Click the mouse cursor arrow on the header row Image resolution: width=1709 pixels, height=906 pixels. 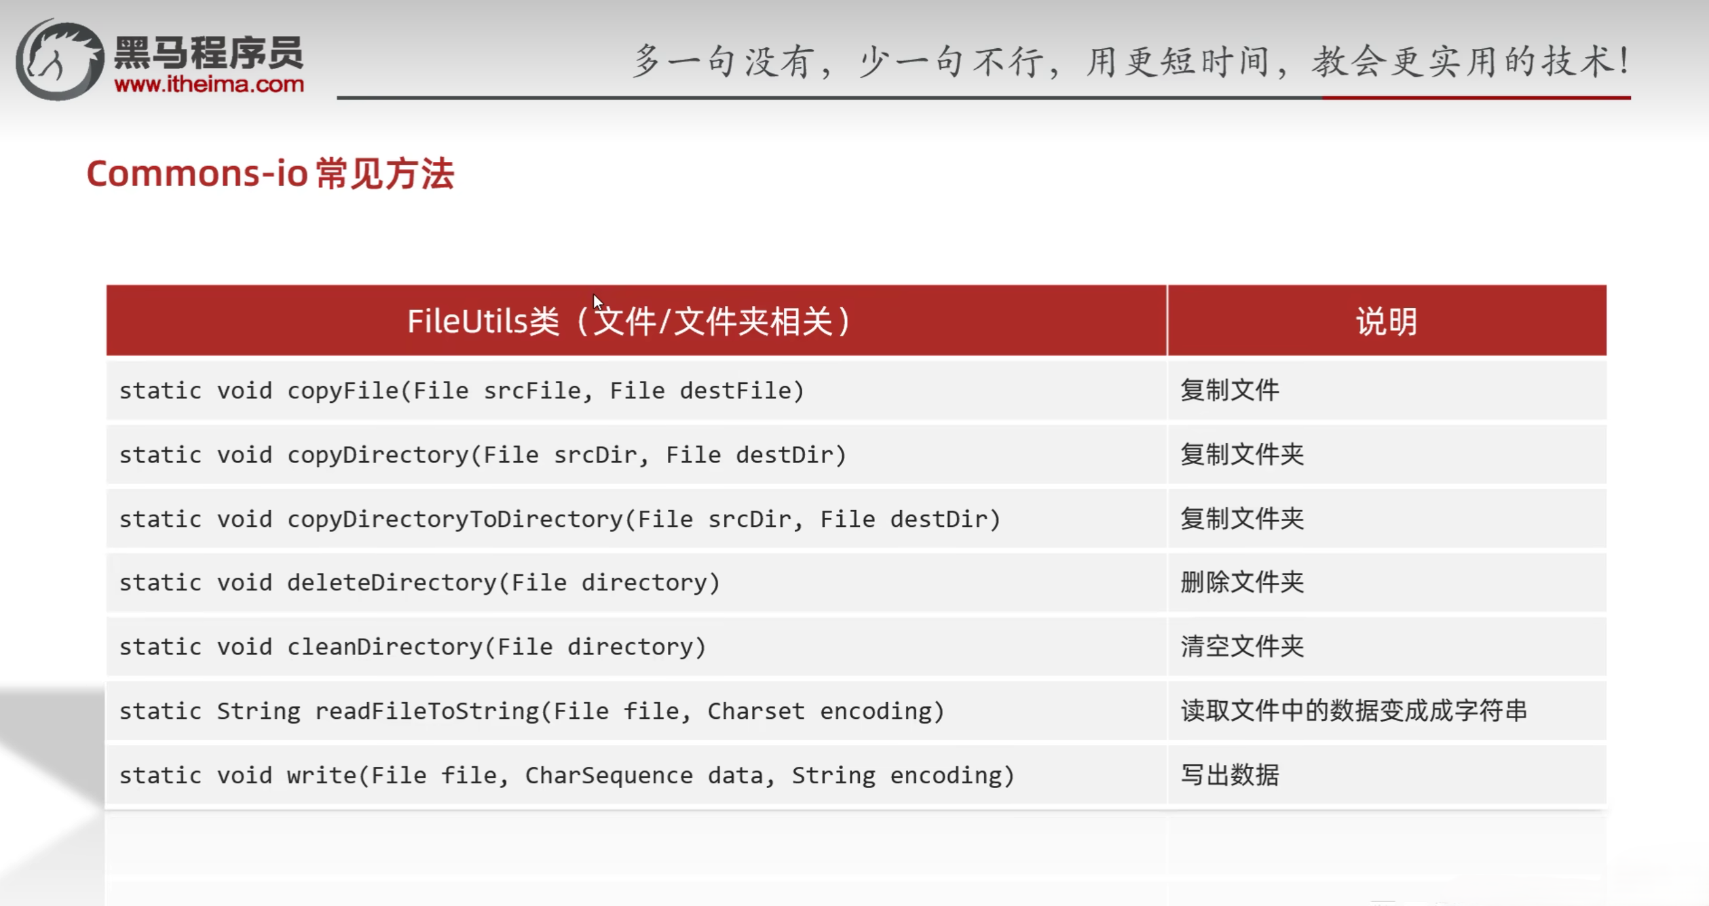point(597,300)
